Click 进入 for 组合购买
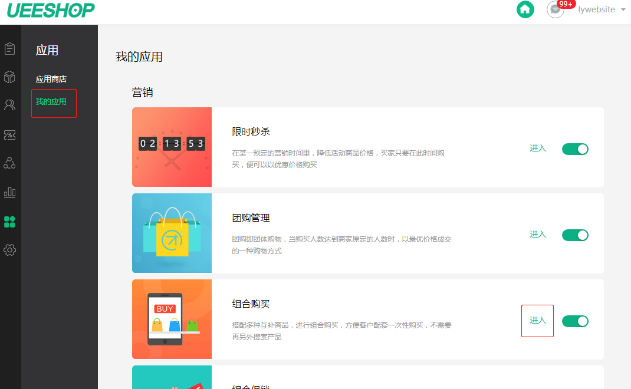 click(538, 320)
